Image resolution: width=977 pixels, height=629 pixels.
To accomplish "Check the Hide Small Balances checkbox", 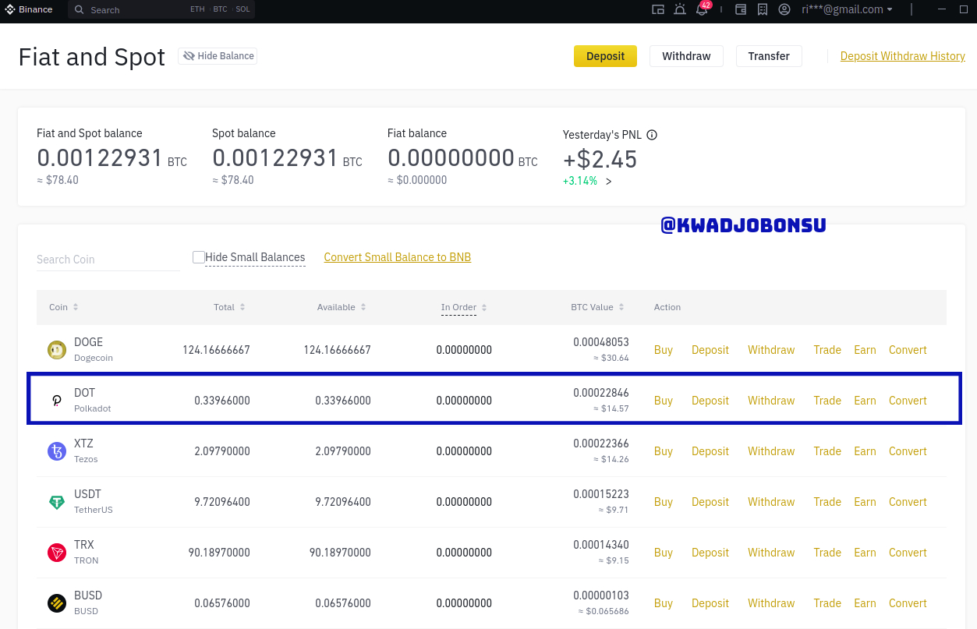I will coord(199,257).
